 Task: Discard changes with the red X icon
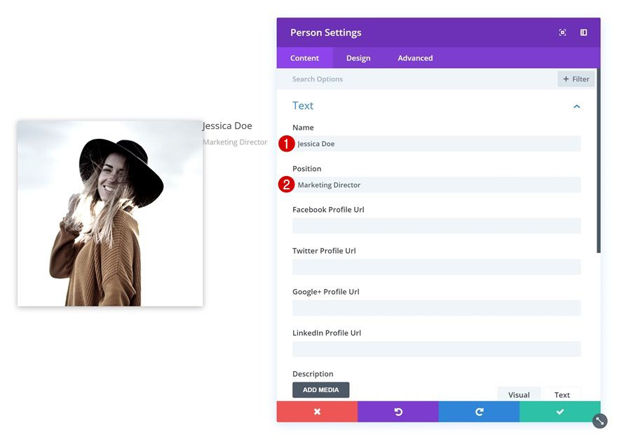[316, 412]
